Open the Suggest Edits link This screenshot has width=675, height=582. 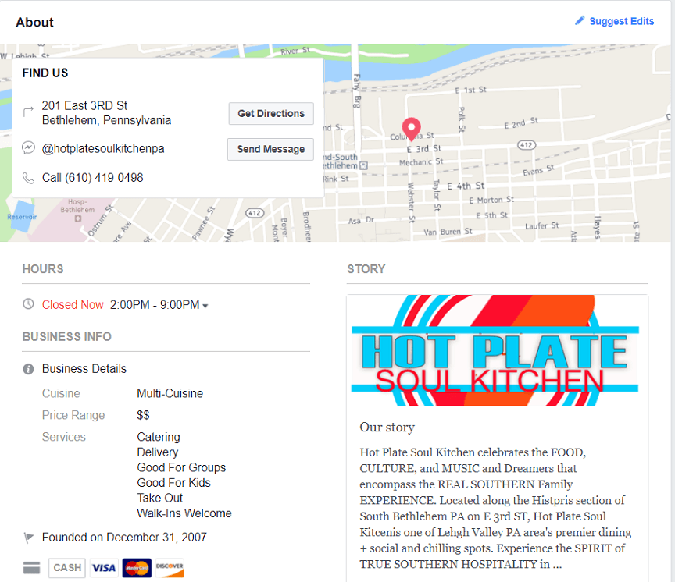coord(621,21)
